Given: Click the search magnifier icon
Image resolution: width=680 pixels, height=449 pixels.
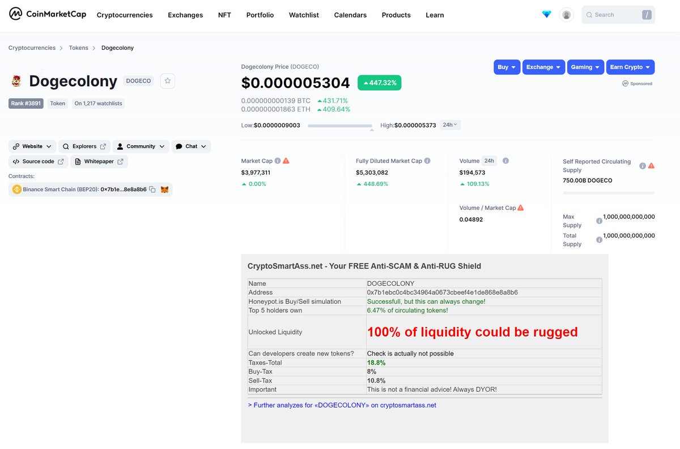Looking at the screenshot, I should pyautogui.click(x=589, y=15).
